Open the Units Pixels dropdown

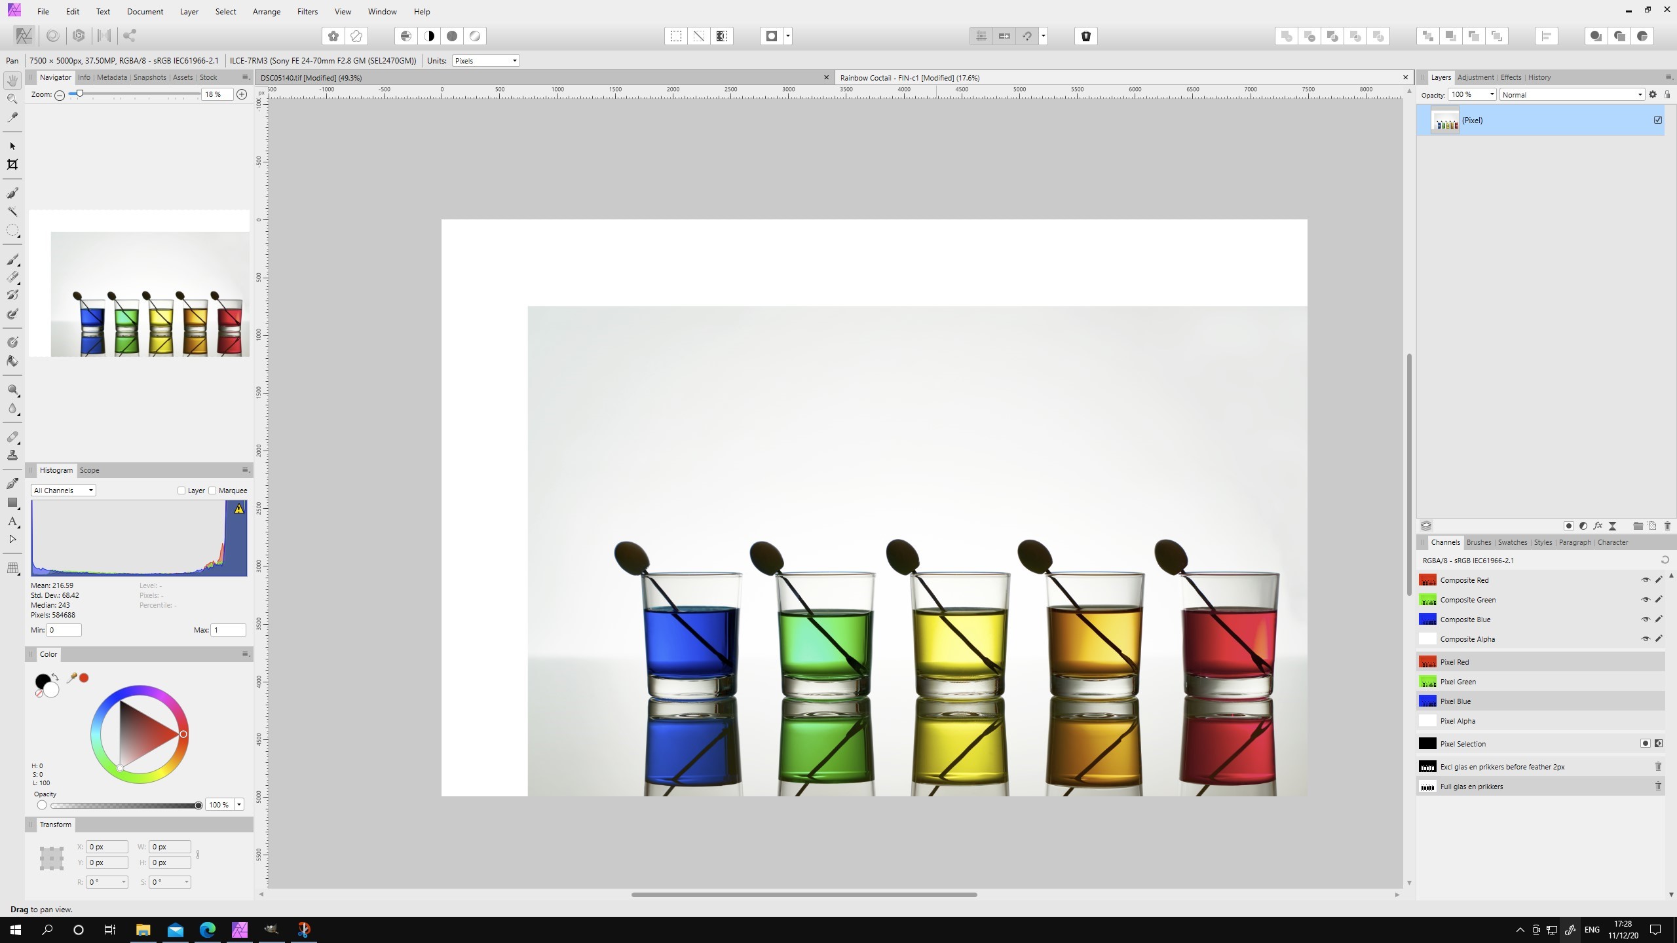point(485,61)
